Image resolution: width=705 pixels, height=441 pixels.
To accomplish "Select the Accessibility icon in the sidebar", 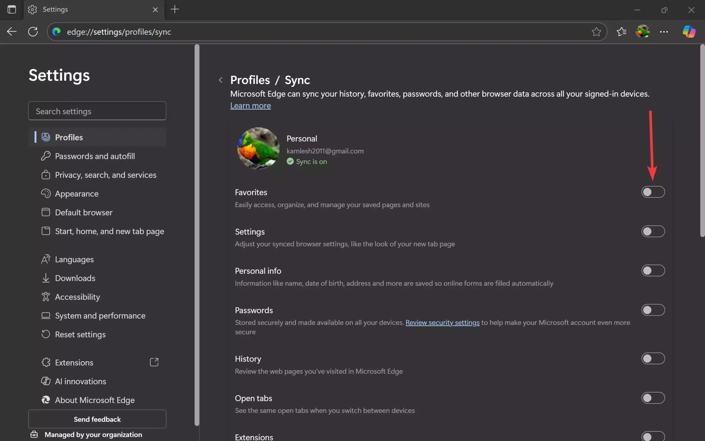I will 46,297.
